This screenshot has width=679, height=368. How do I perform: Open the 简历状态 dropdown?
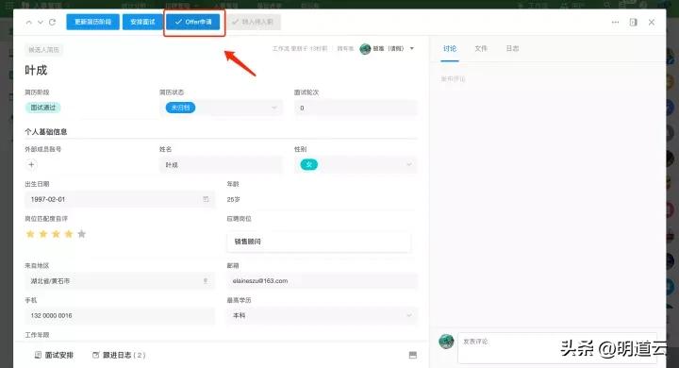[x=222, y=108]
